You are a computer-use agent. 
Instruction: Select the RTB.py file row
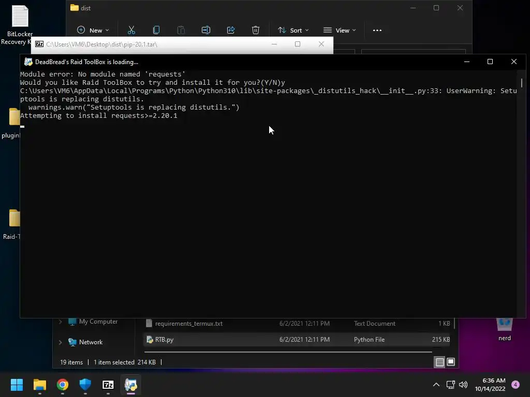297,339
